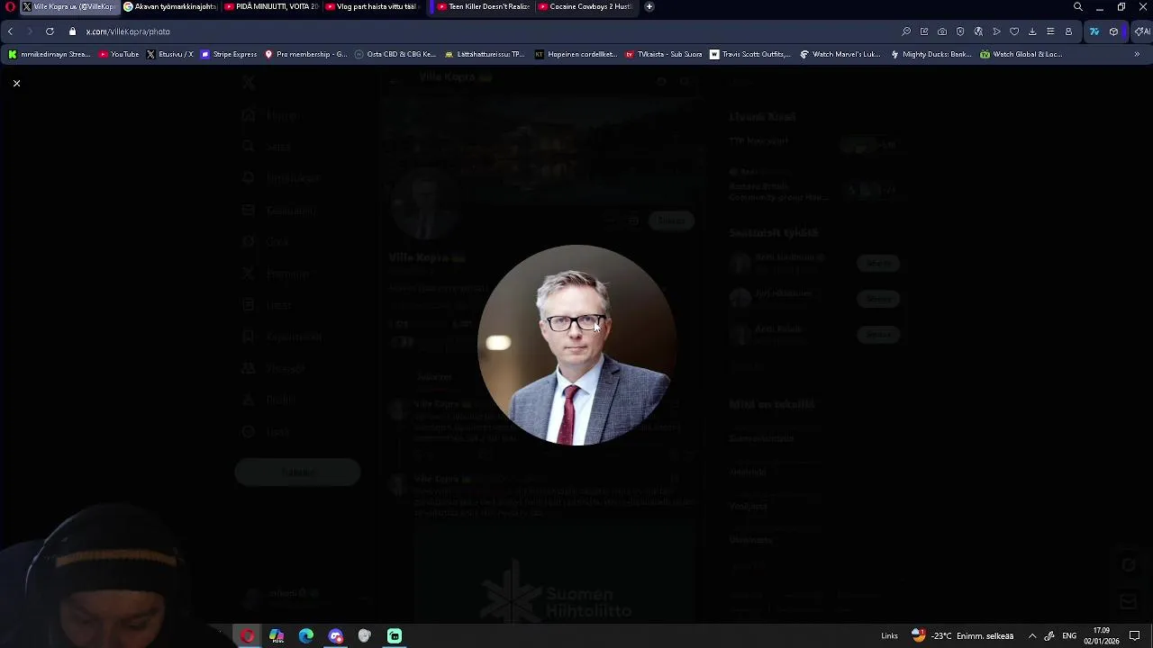Image resolution: width=1153 pixels, height=648 pixels.
Task: Take a snapshot with the camera icon
Action: coord(942,31)
